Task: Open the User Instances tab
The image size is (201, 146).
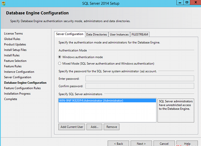Action: pyautogui.click(x=119, y=34)
